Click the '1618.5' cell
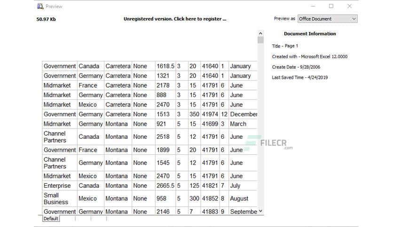 tap(165, 66)
